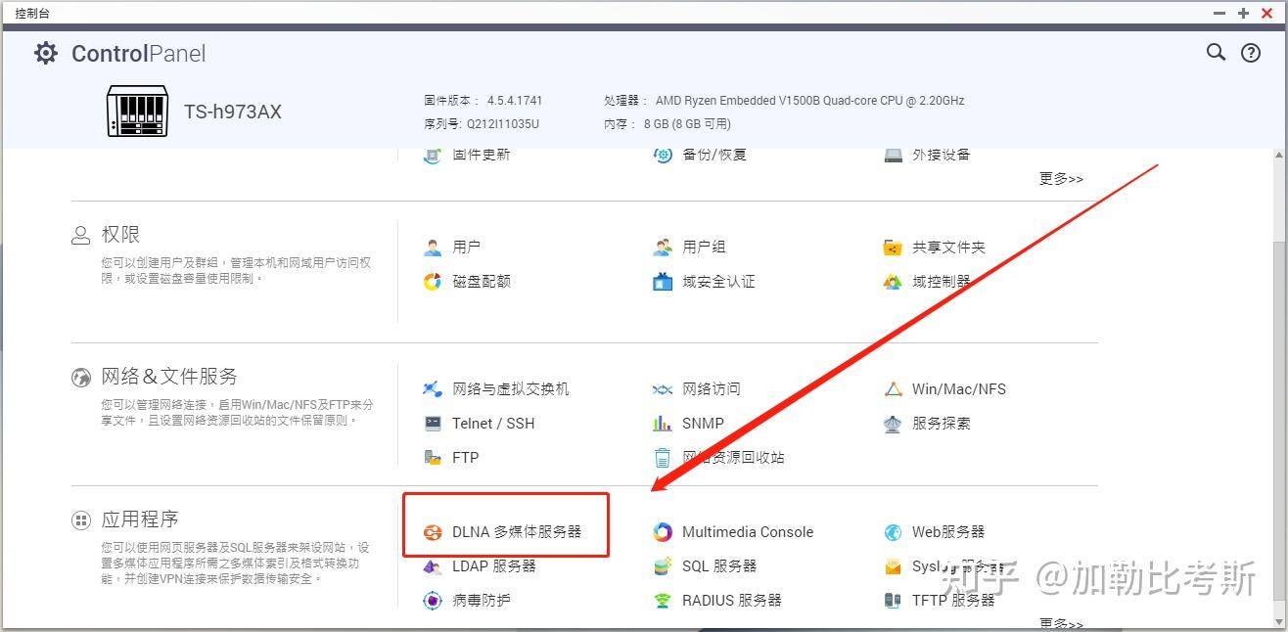Click the TS-h973AX model name

click(x=233, y=112)
